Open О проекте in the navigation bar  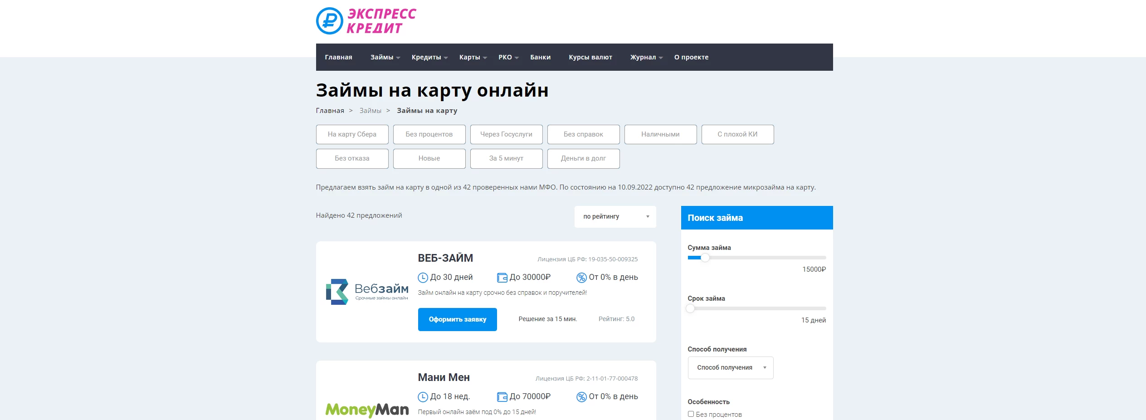[691, 57]
